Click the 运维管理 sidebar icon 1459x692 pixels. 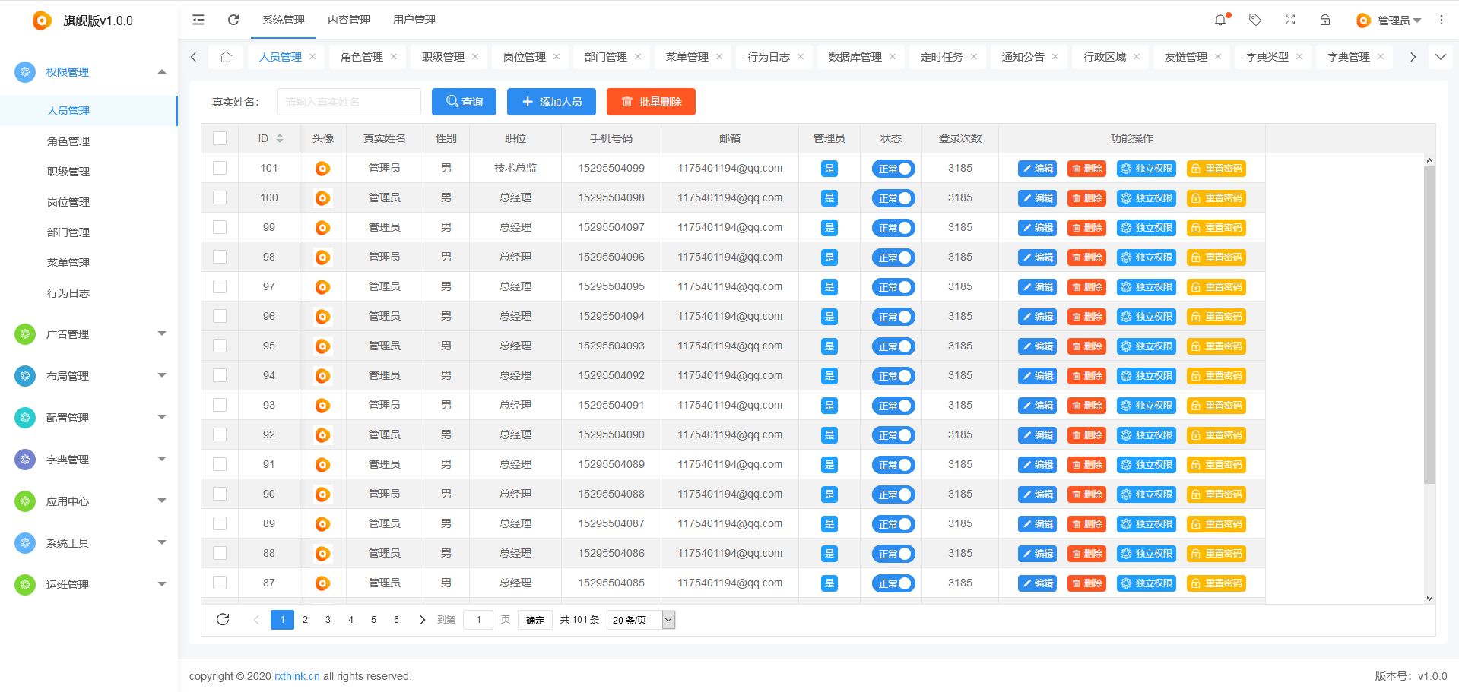point(25,585)
